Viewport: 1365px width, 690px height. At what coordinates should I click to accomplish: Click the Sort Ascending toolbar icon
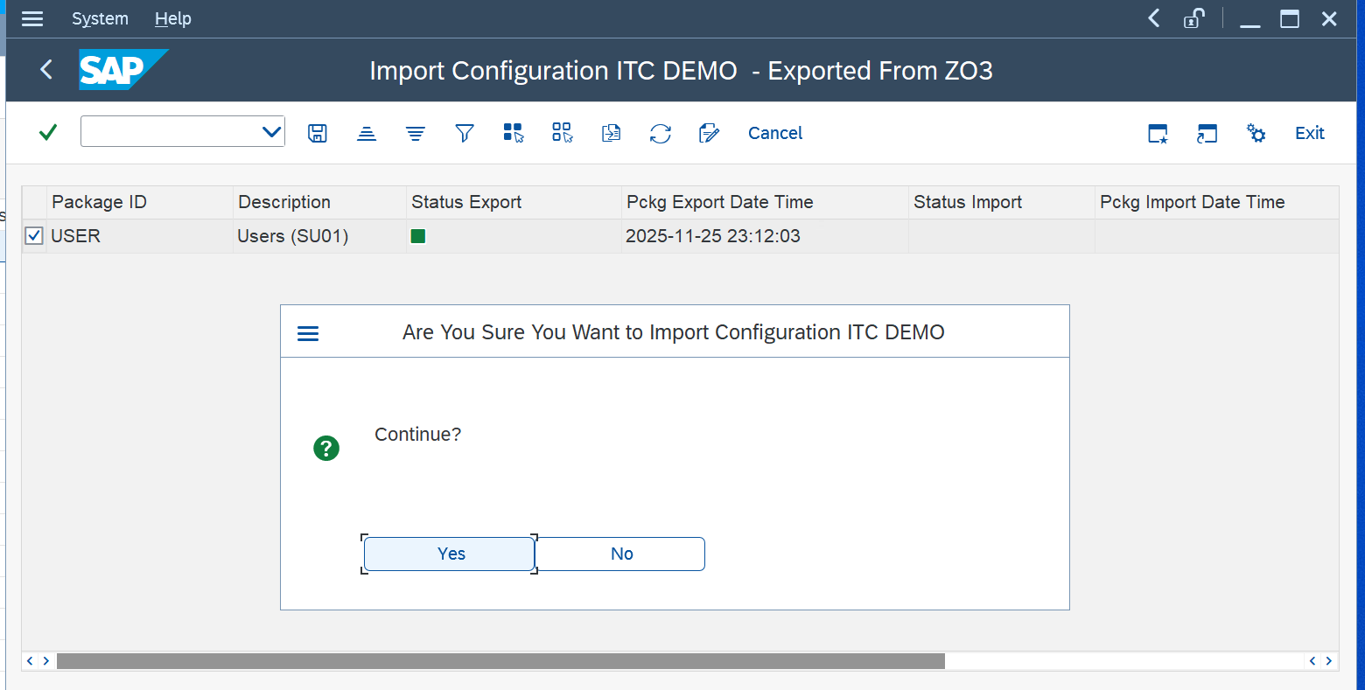tap(367, 133)
